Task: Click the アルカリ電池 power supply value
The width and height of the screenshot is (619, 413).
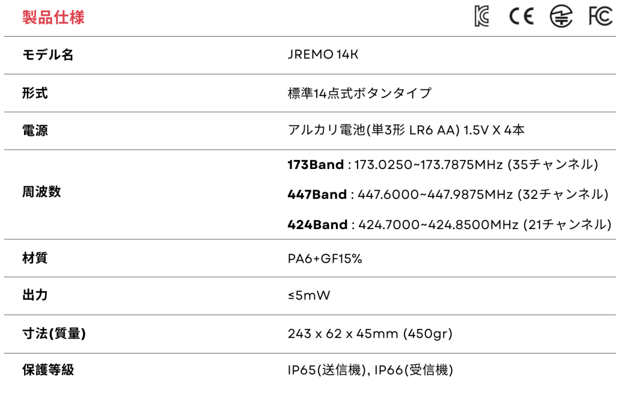Action: click(x=406, y=130)
